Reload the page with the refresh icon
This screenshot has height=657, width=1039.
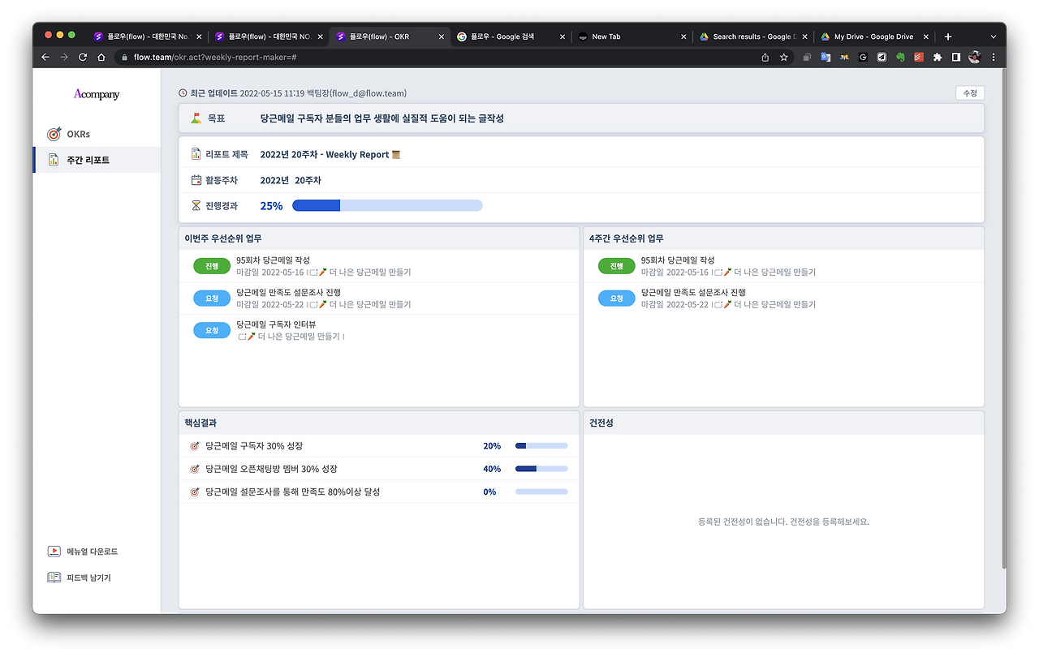(83, 58)
